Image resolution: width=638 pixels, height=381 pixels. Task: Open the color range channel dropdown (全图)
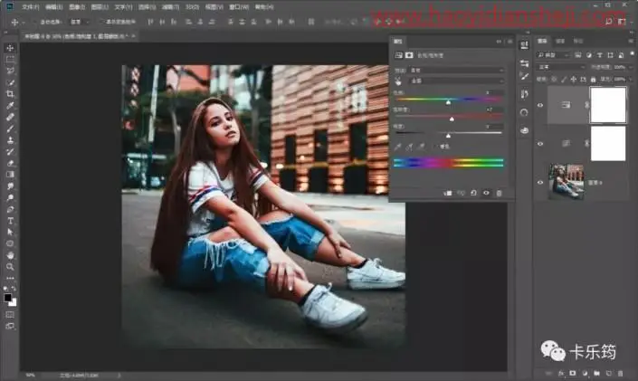click(x=457, y=81)
